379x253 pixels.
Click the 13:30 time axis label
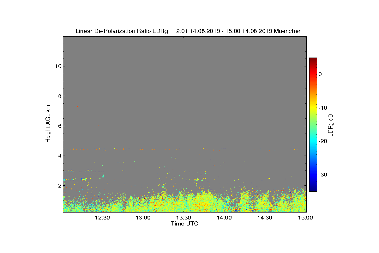184,218
